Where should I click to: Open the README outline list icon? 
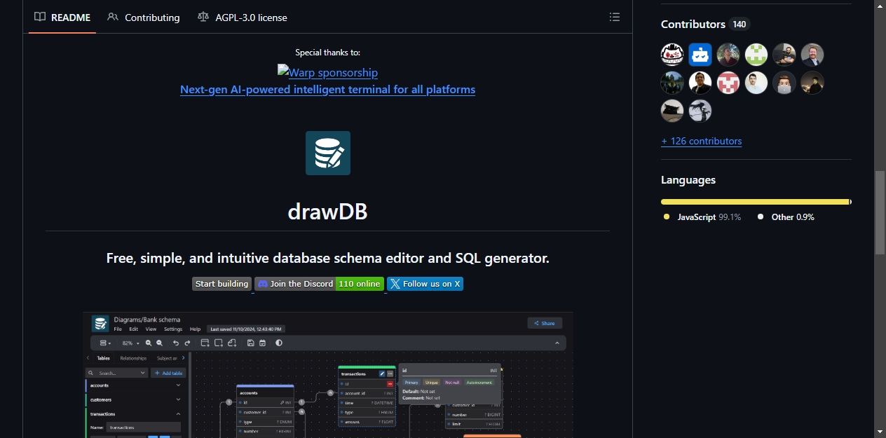(615, 17)
